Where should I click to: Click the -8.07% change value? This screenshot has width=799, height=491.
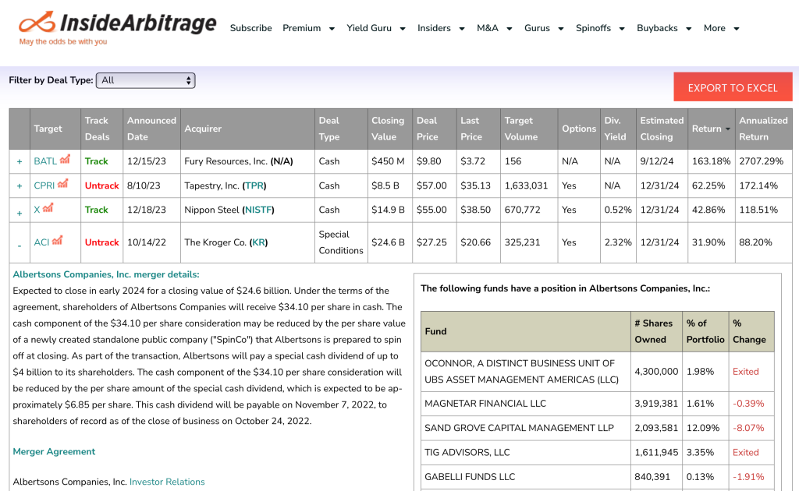pyautogui.click(x=748, y=428)
